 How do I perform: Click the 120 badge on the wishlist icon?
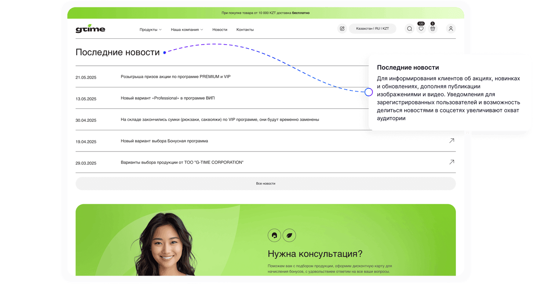[421, 23]
